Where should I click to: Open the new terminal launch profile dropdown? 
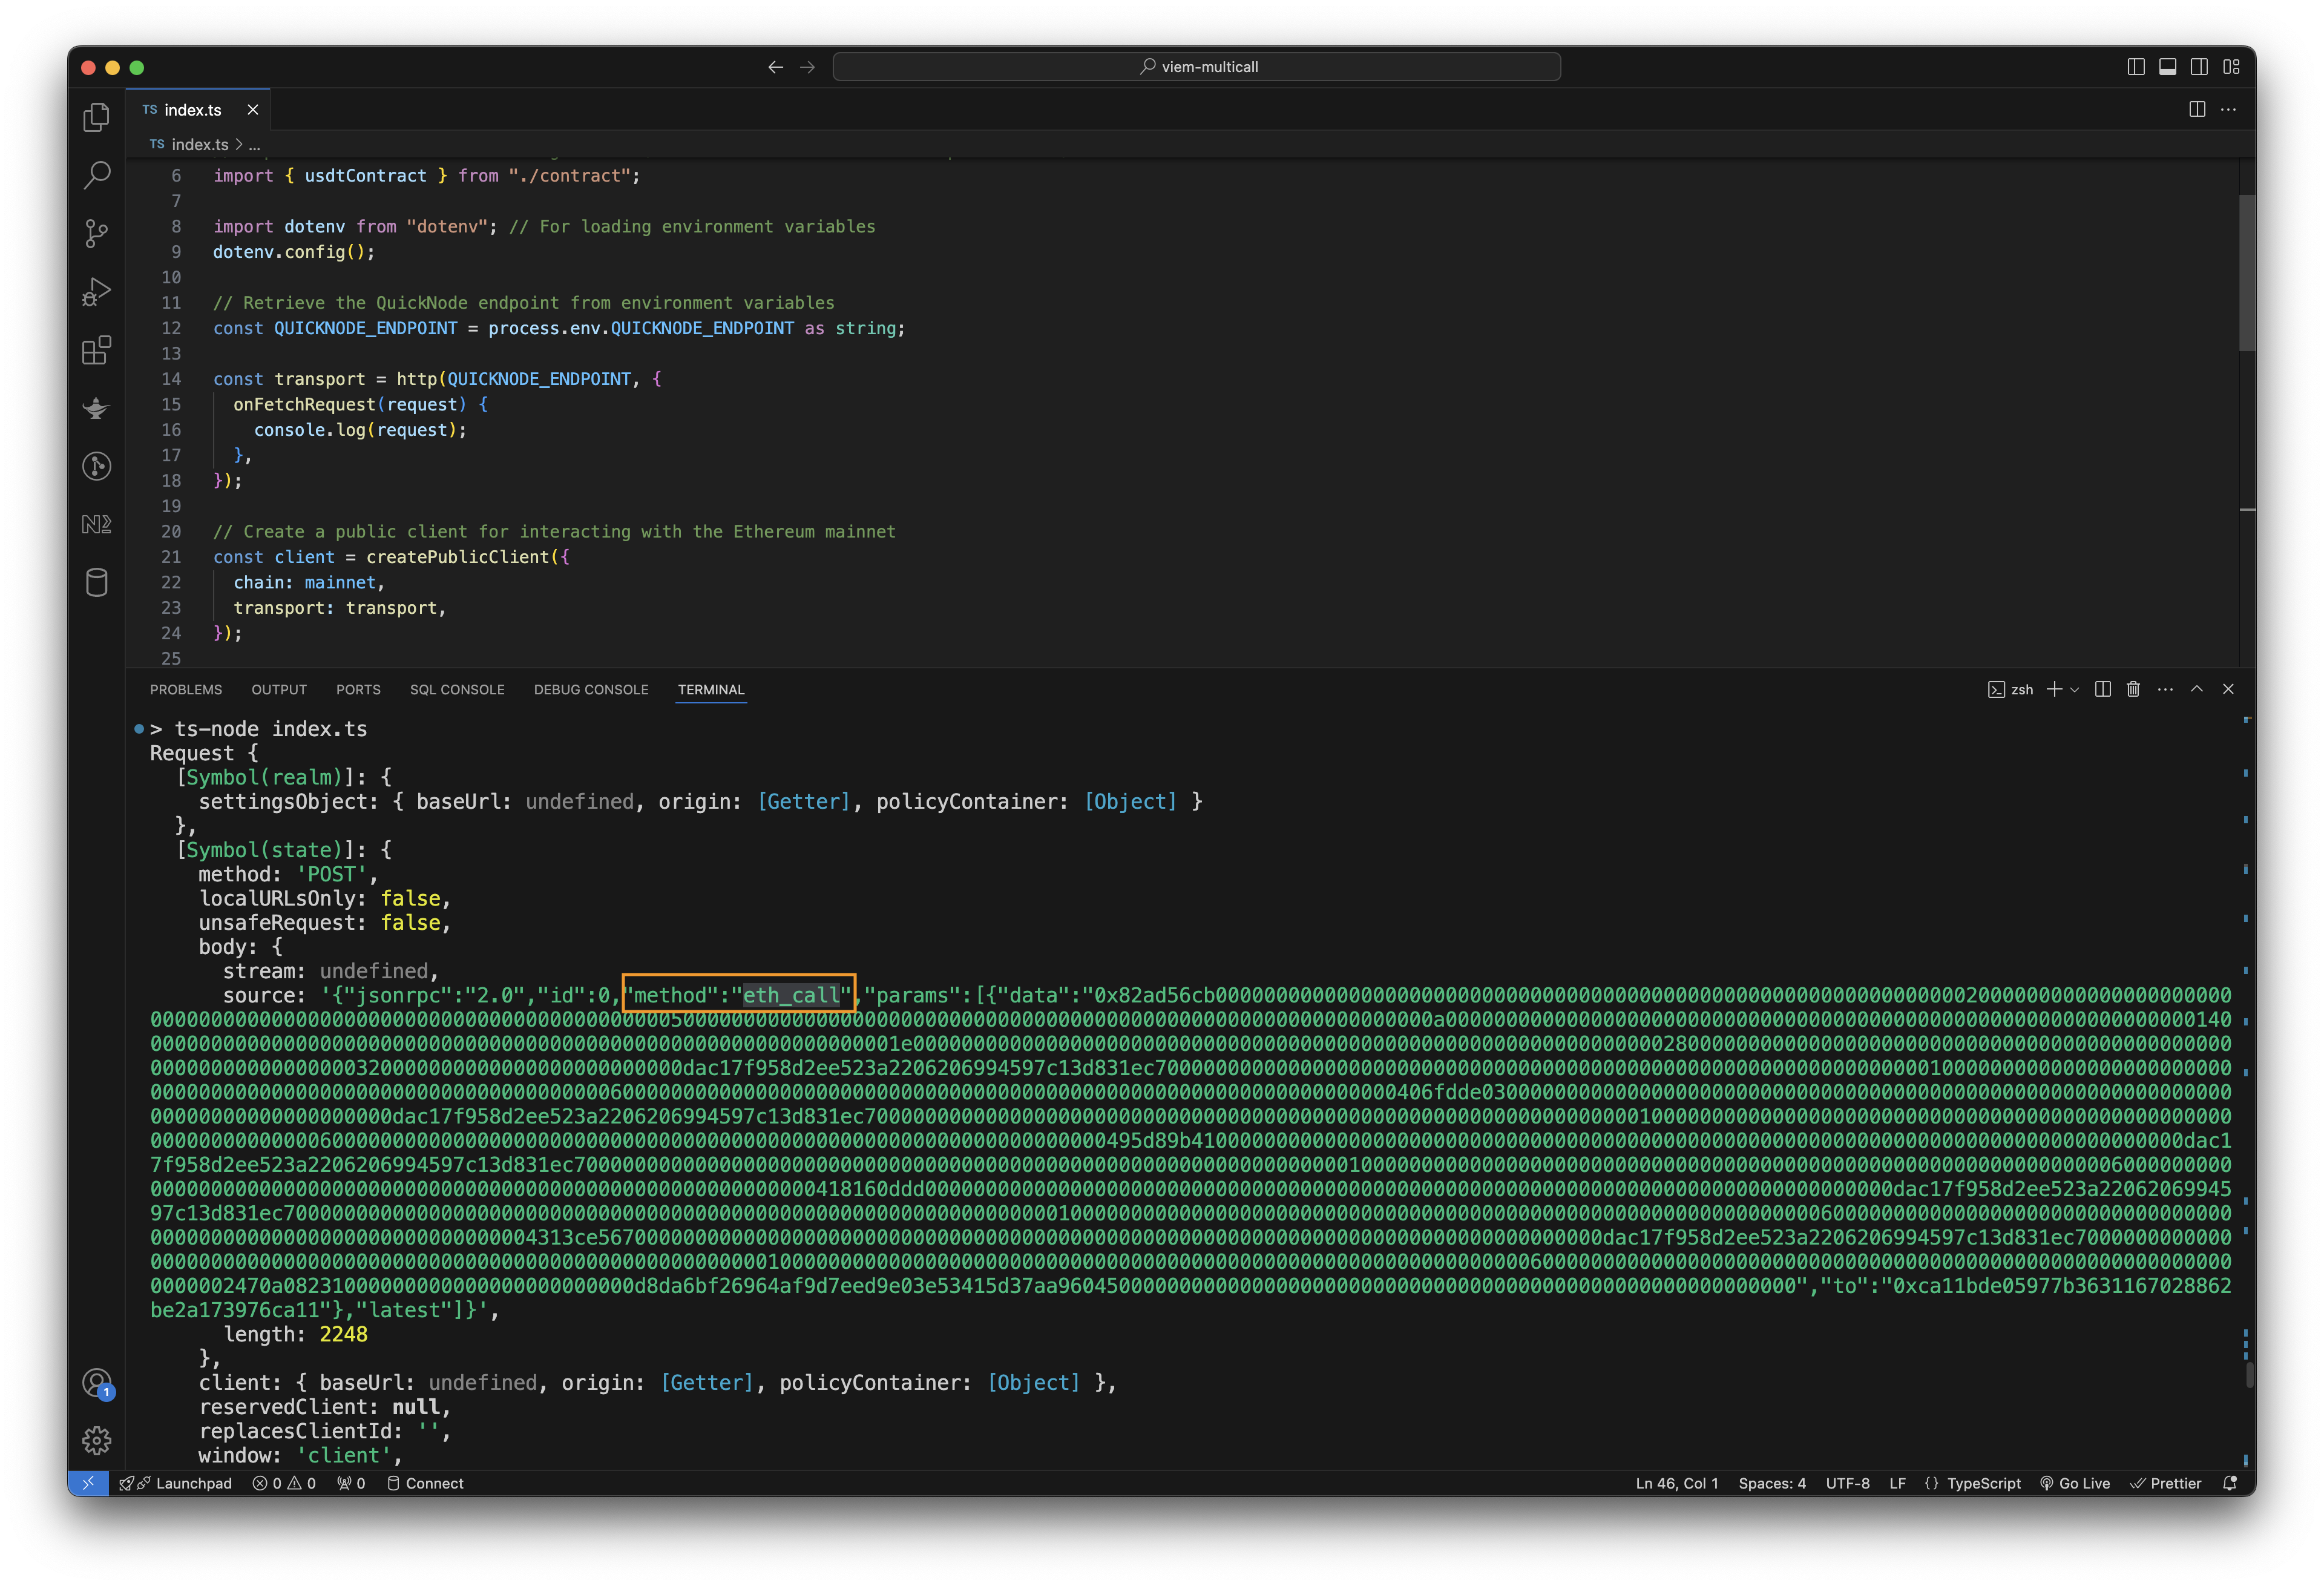coord(2074,689)
